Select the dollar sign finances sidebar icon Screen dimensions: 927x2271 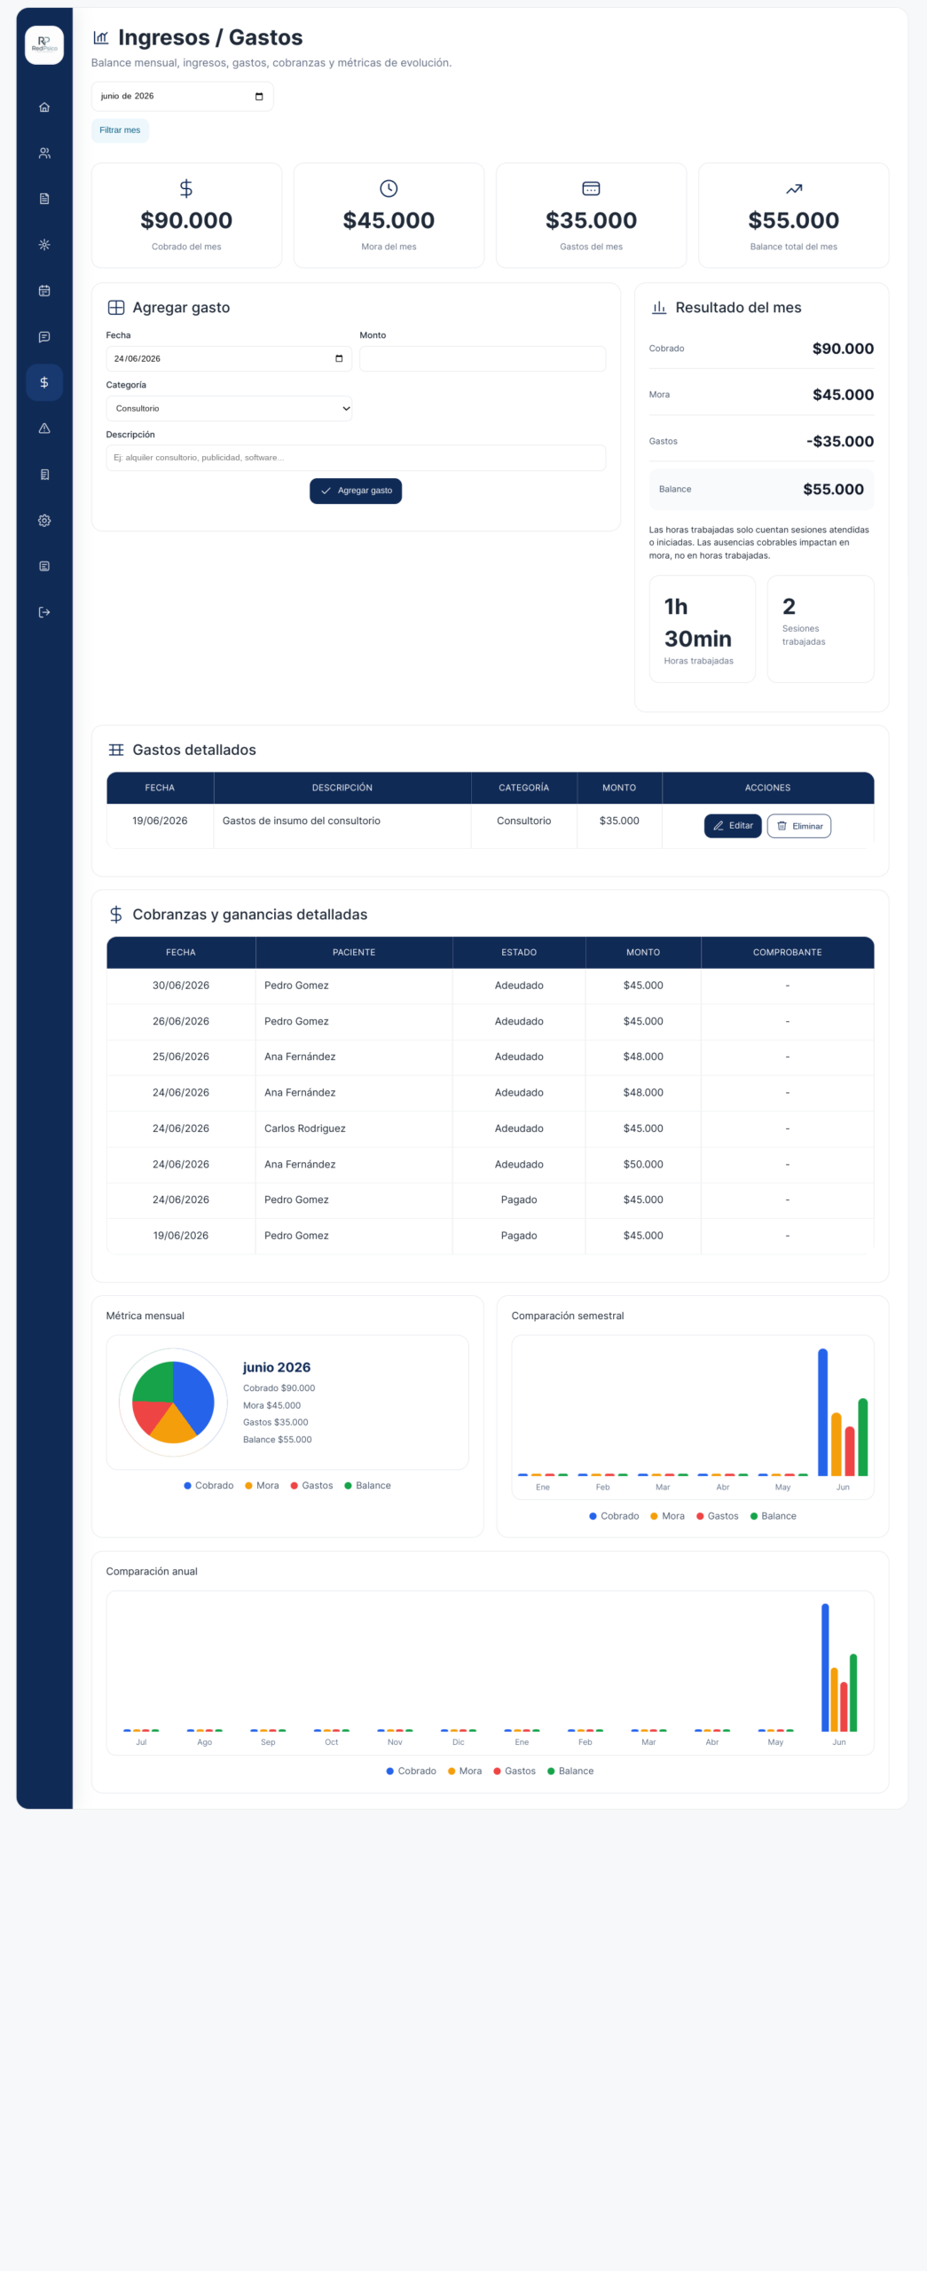[44, 382]
